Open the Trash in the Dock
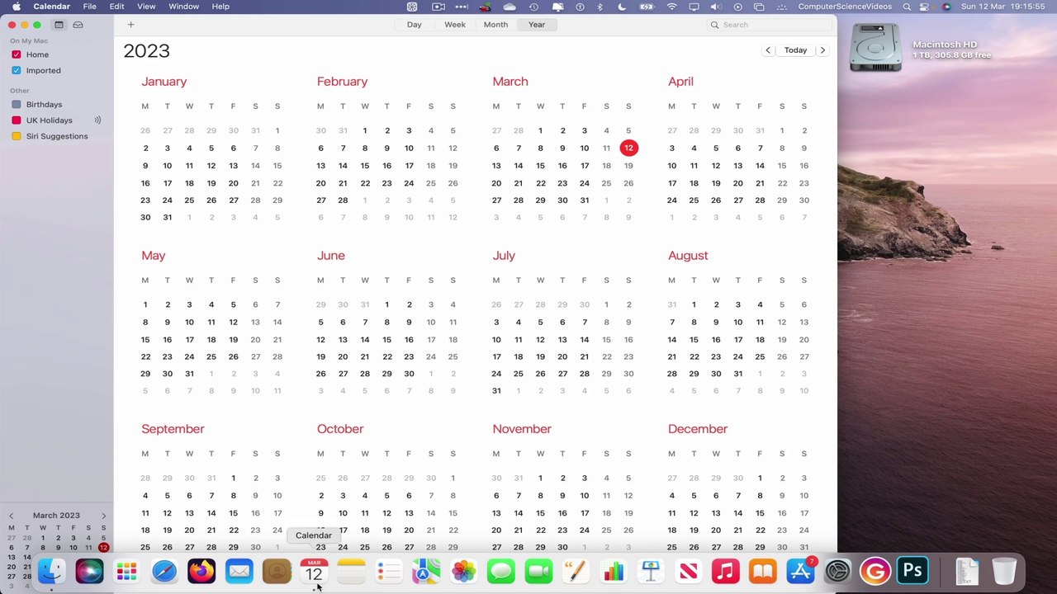Image resolution: width=1057 pixels, height=594 pixels. tap(1004, 571)
